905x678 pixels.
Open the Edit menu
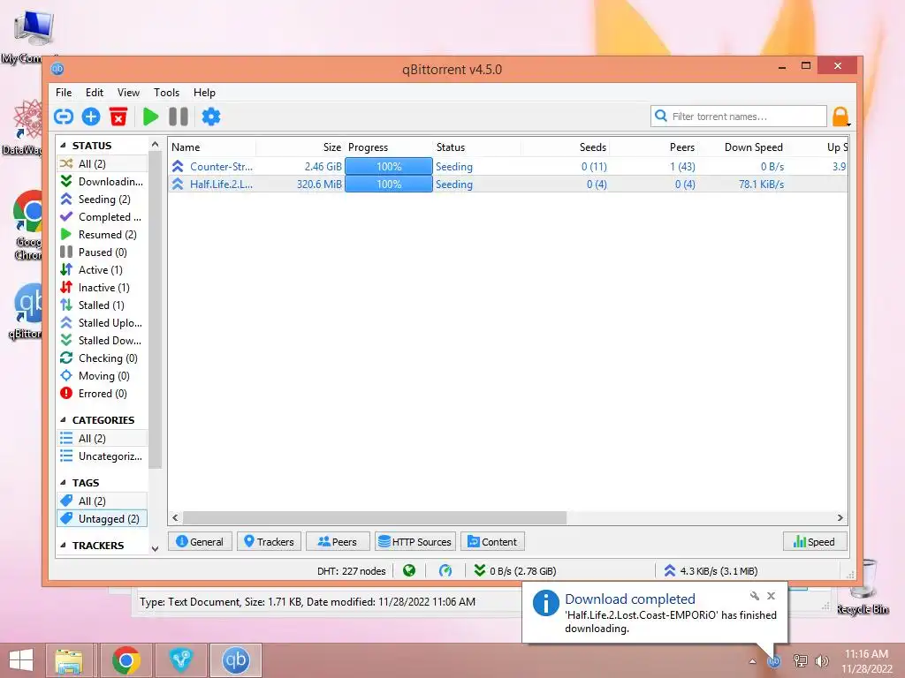coord(94,92)
